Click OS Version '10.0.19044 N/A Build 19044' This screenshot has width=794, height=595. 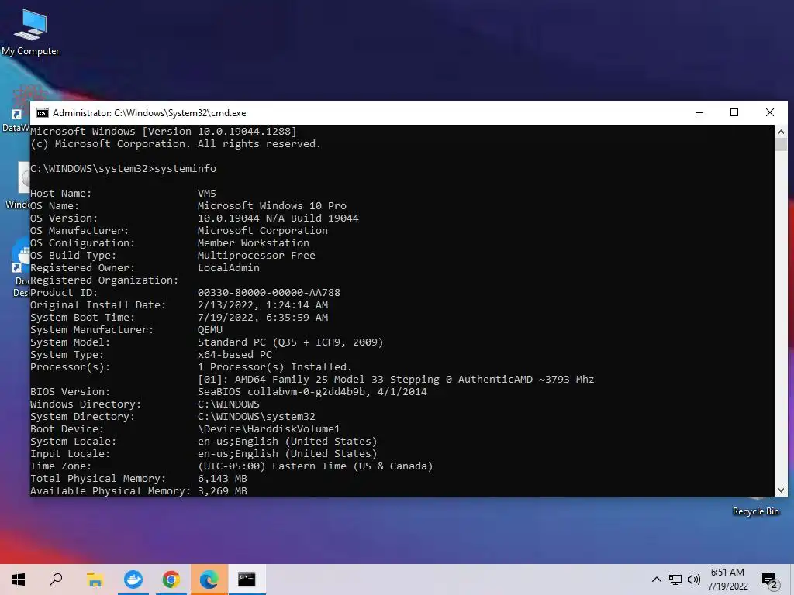pyautogui.click(x=278, y=218)
